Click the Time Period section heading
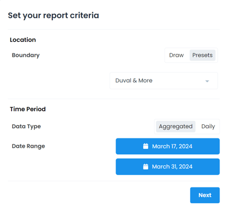The height and width of the screenshot is (212, 226). [x=28, y=109]
